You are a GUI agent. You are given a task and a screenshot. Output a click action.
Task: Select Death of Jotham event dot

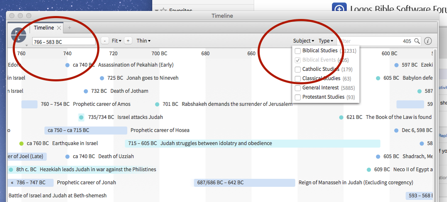(x=85, y=91)
